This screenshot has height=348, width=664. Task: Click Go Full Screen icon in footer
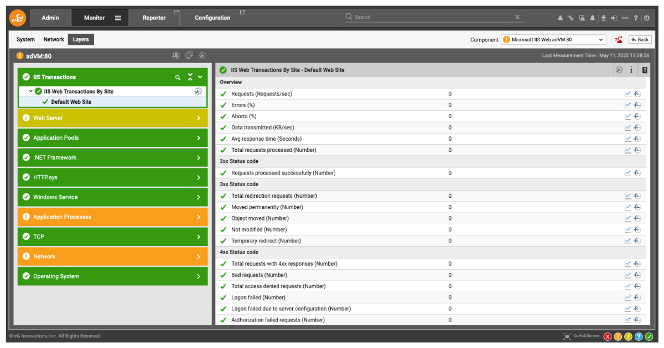pyautogui.click(x=567, y=336)
